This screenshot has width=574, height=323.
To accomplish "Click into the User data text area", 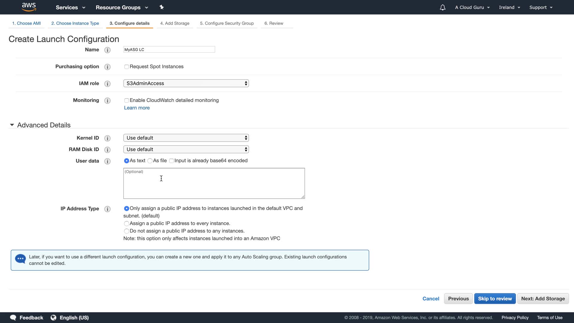I will coord(214,183).
